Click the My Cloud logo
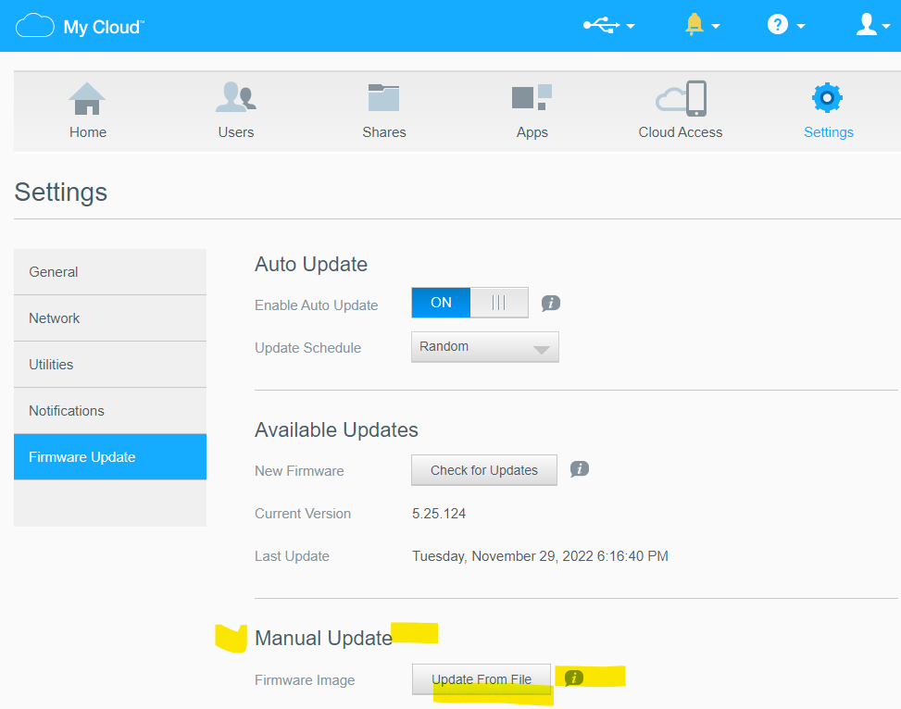 click(x=80, y=26)
